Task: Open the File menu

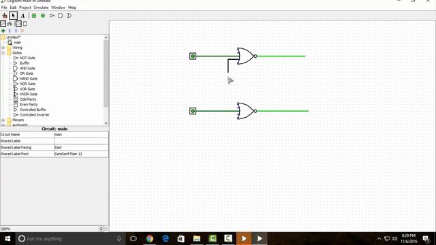Action: [4, 7]
